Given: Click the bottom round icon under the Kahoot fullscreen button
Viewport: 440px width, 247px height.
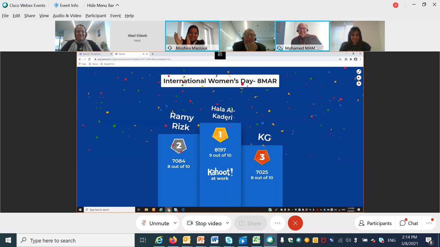Looking at the screenshot, I should click(359, 83).
